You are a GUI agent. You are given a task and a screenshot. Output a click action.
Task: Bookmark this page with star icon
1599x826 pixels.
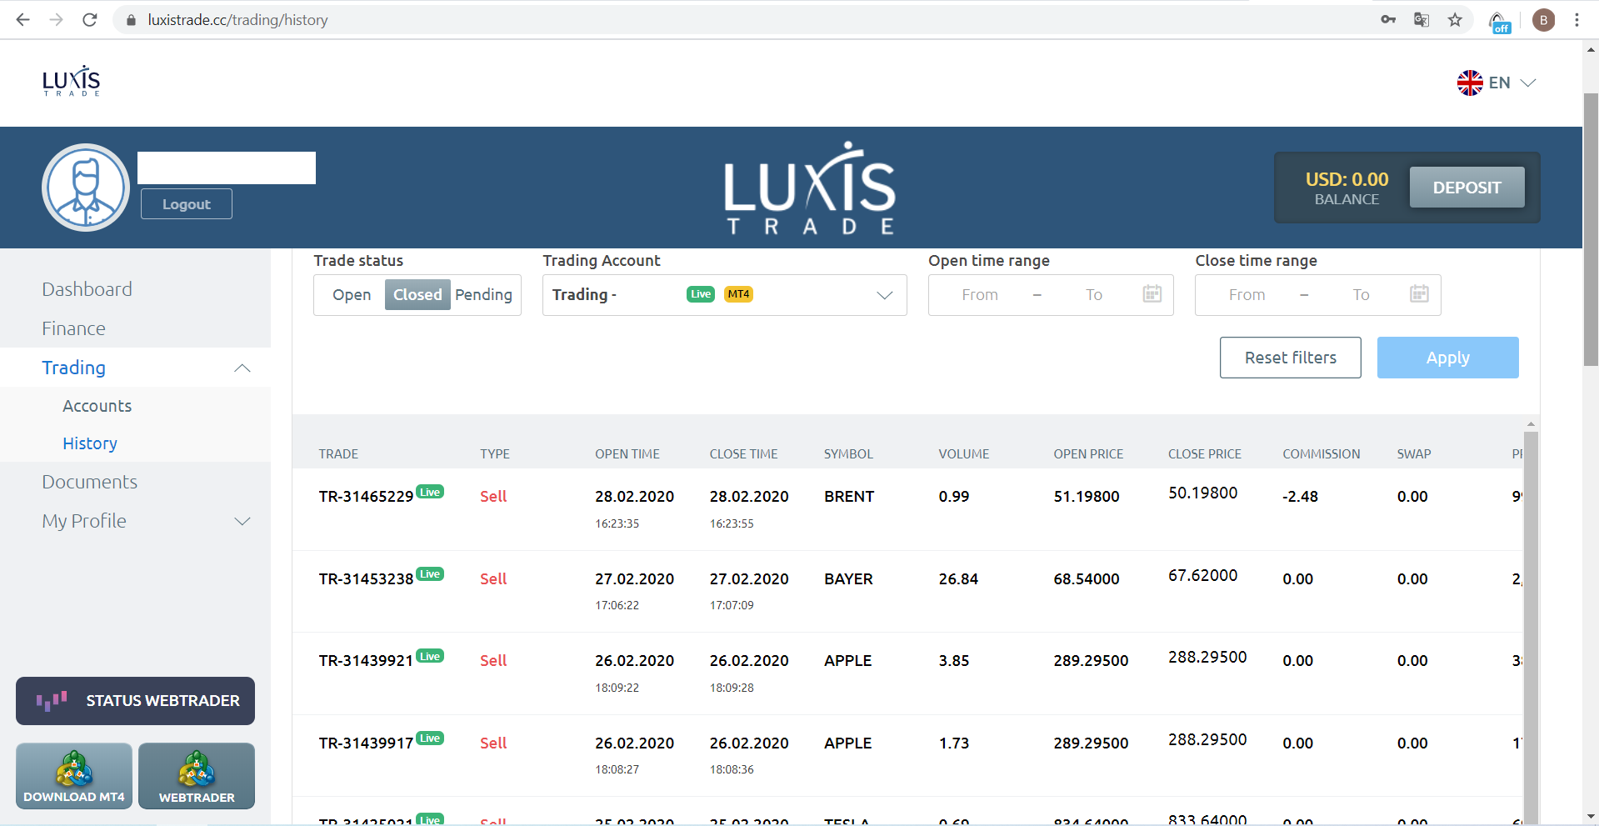point(1455,19)
